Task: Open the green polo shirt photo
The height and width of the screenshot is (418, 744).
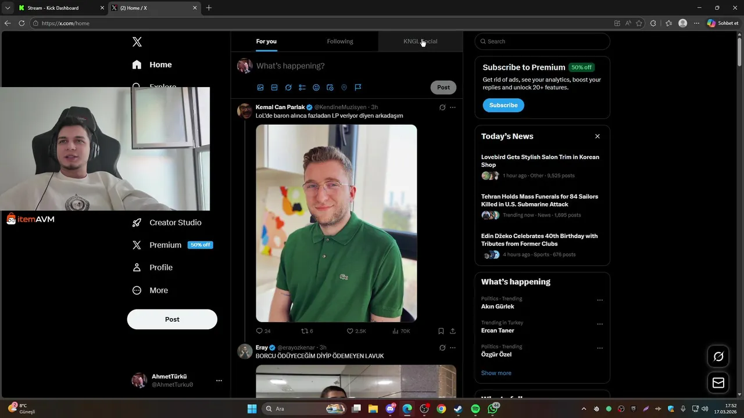Action: click(x=337, y=224)
